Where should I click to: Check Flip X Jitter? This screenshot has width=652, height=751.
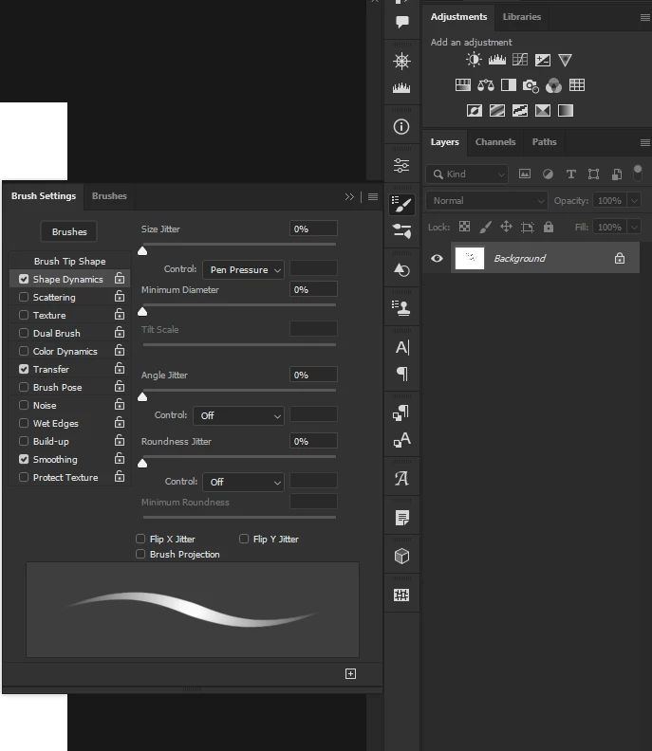click(x=140, y=539)
